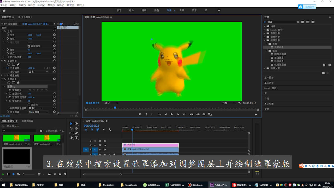Screen dimensions: 334x188
Task: Enable 已反转 inverted checkbox
Action: [29, 105]
